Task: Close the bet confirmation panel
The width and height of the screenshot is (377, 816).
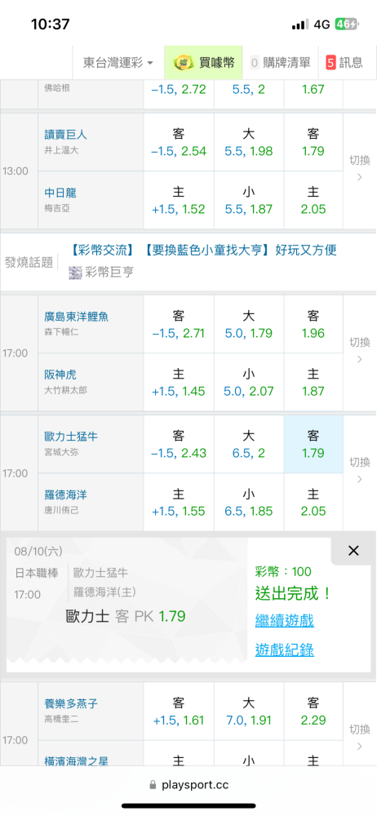Action: 353,551
